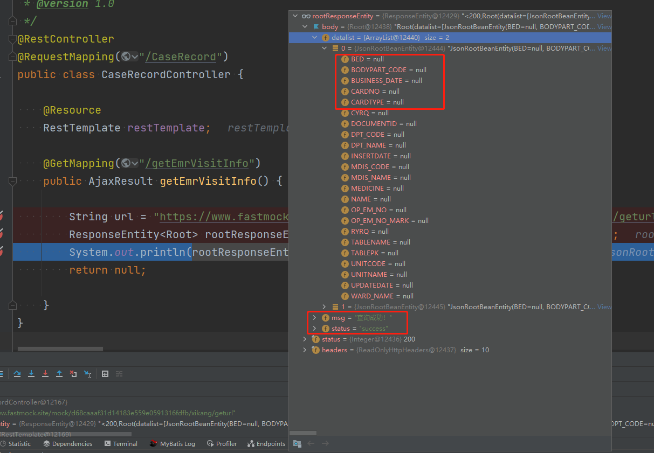This screenshot has width=654, height=453.
Task: Click the Run to Cursor icon
Action: pos(88,374)
